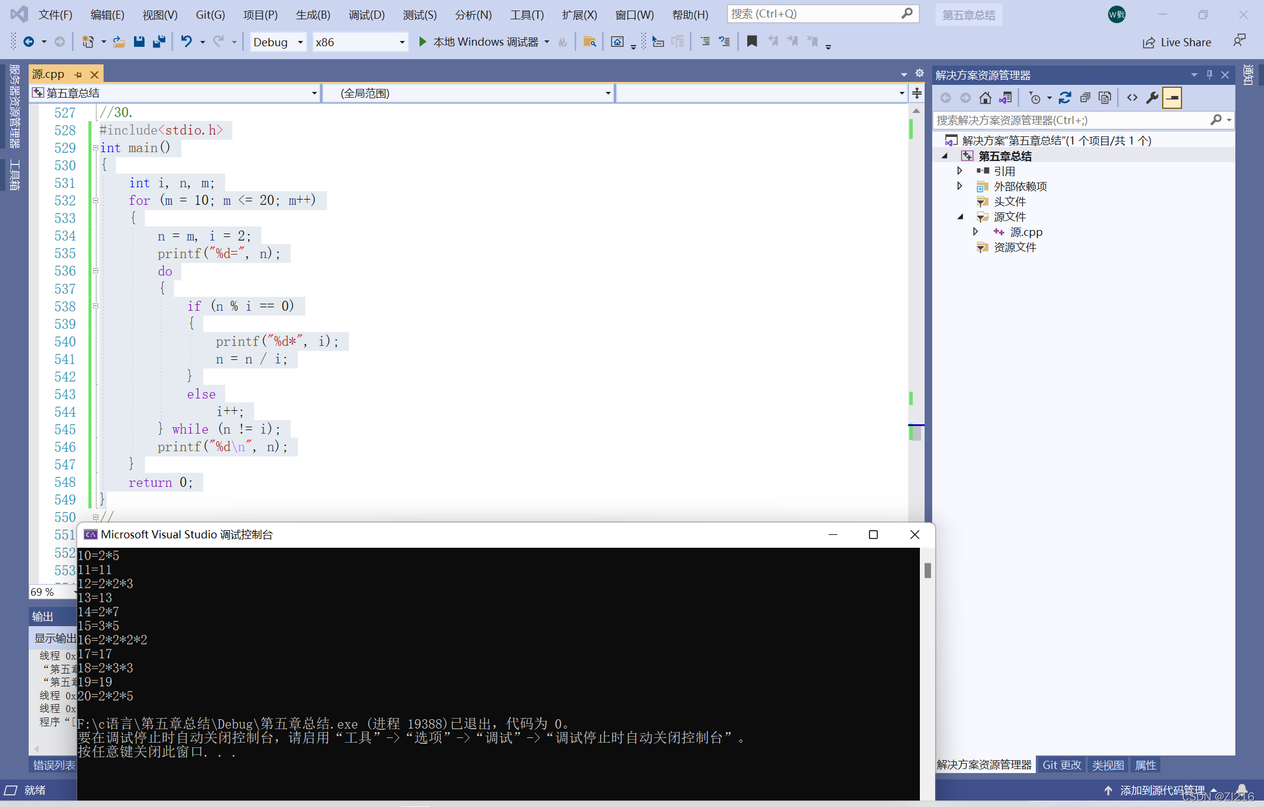Screen dimensions: 1264x807
Task: Open Properties with the wrench icon
Action: [x=1152, y=98]
